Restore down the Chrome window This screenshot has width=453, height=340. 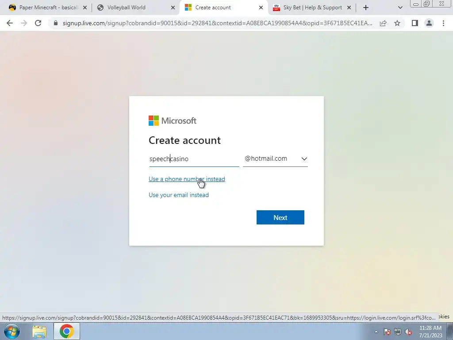(x=427, y=4)
